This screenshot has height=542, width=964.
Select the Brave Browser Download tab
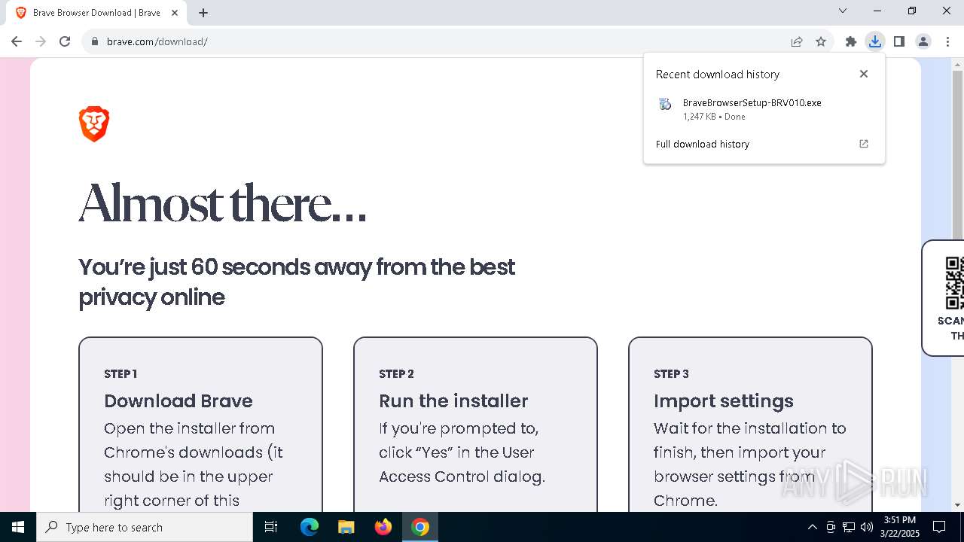tap(98, 13)
